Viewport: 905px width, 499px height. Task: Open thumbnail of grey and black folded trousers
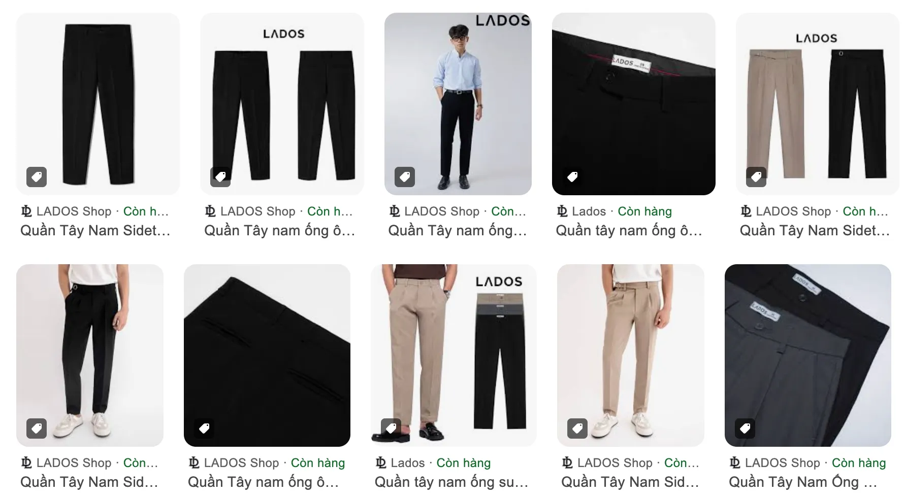pyautogui.click(x=808, y=355)
